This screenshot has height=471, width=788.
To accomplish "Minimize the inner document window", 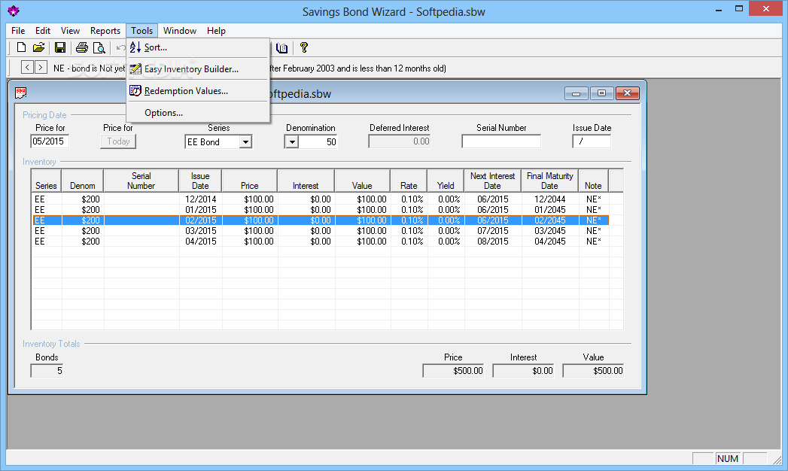I will tap(577, 93).
